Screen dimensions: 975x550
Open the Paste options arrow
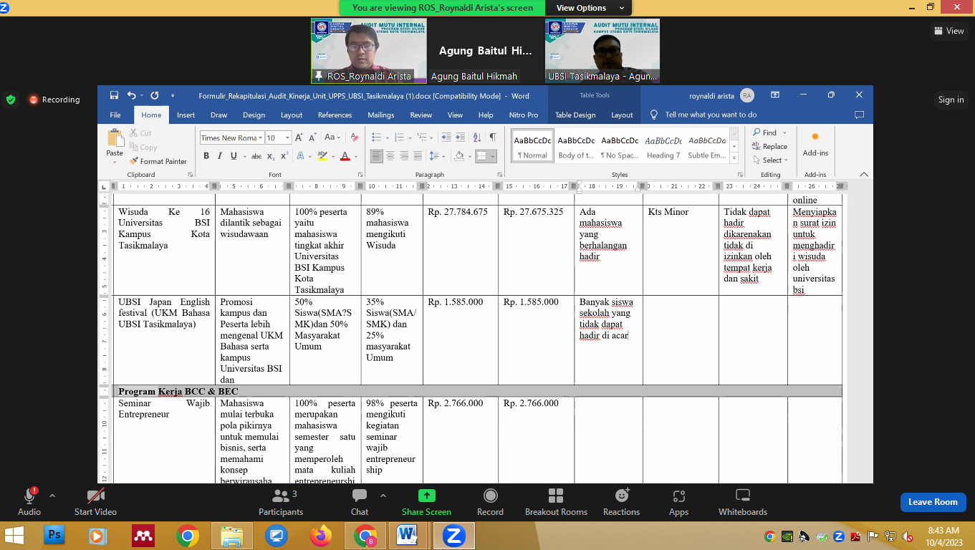[115, 162]
